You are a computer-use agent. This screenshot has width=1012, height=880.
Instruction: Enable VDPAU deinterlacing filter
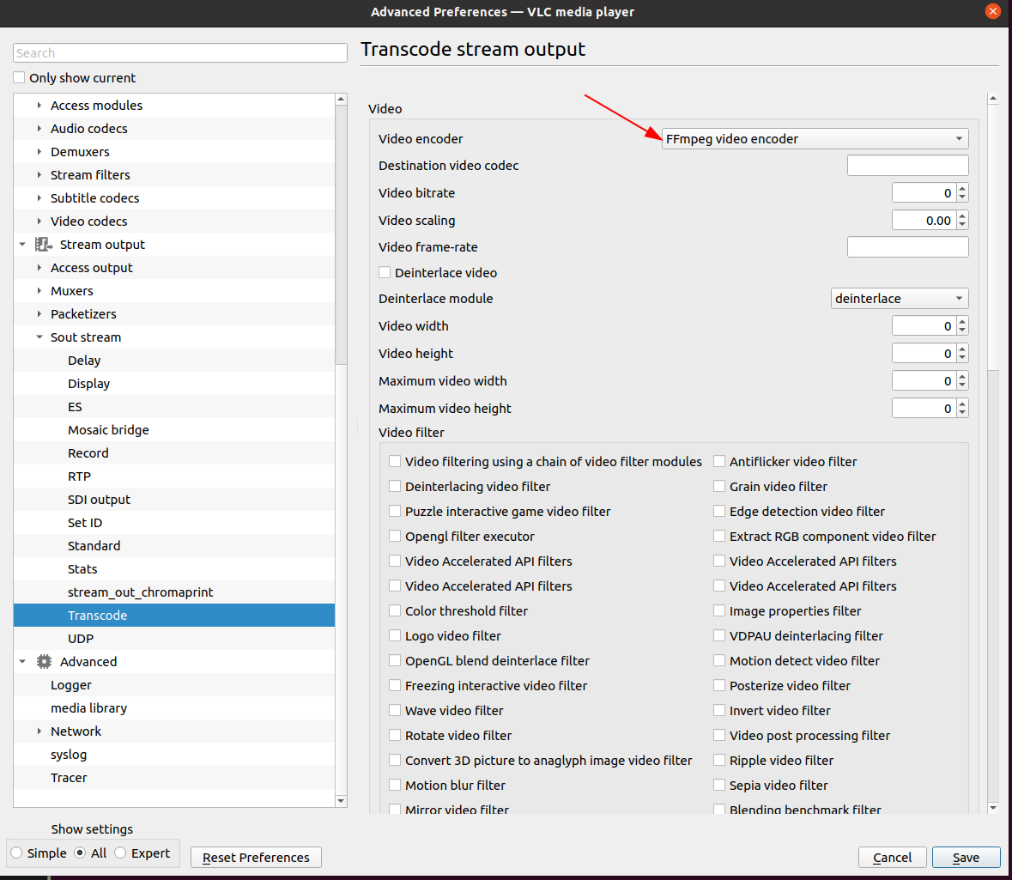tap(719, 635)
